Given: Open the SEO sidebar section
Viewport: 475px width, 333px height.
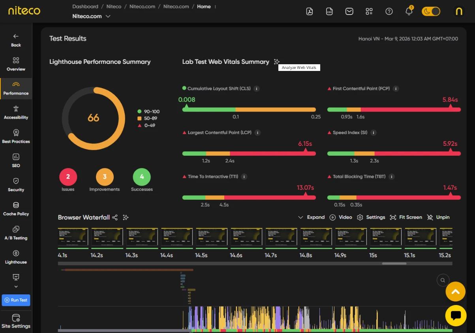Looking at the screenshot, I should (16, 160).
